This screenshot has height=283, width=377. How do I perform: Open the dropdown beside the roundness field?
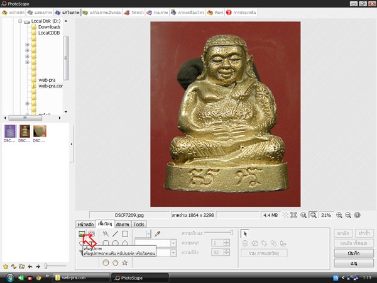click(x=173, y=253)
